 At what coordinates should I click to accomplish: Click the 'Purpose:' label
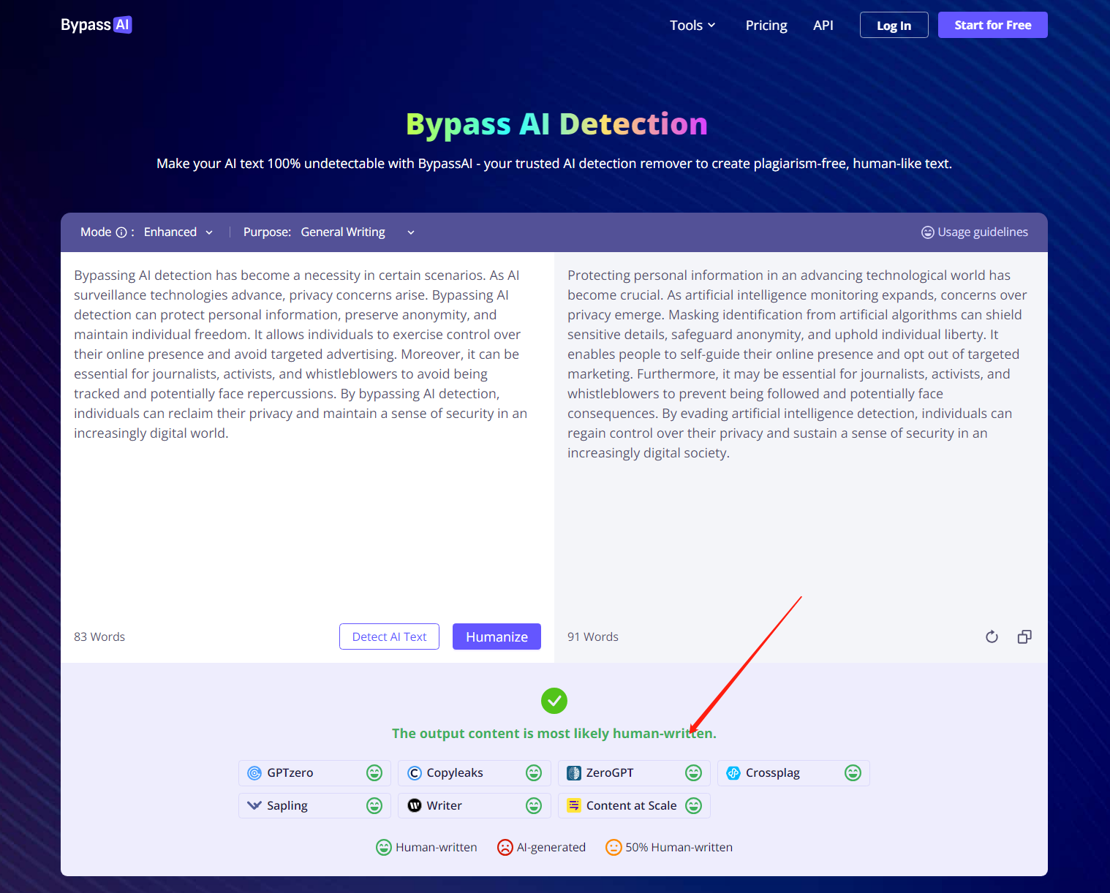point(267,232)
